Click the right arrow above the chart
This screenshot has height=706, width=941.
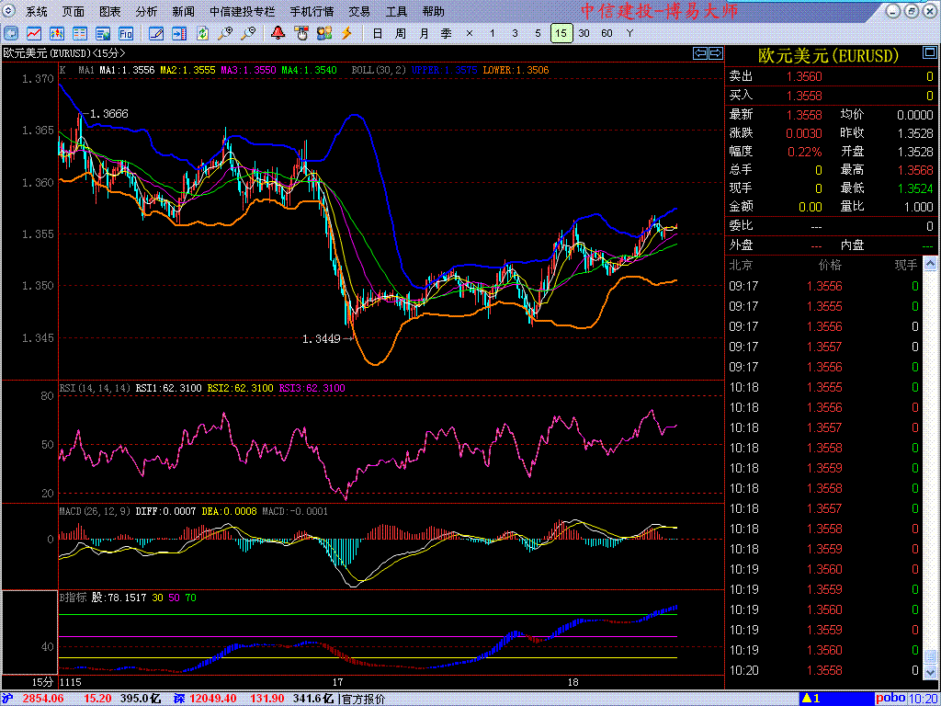[x=713, y=52]
